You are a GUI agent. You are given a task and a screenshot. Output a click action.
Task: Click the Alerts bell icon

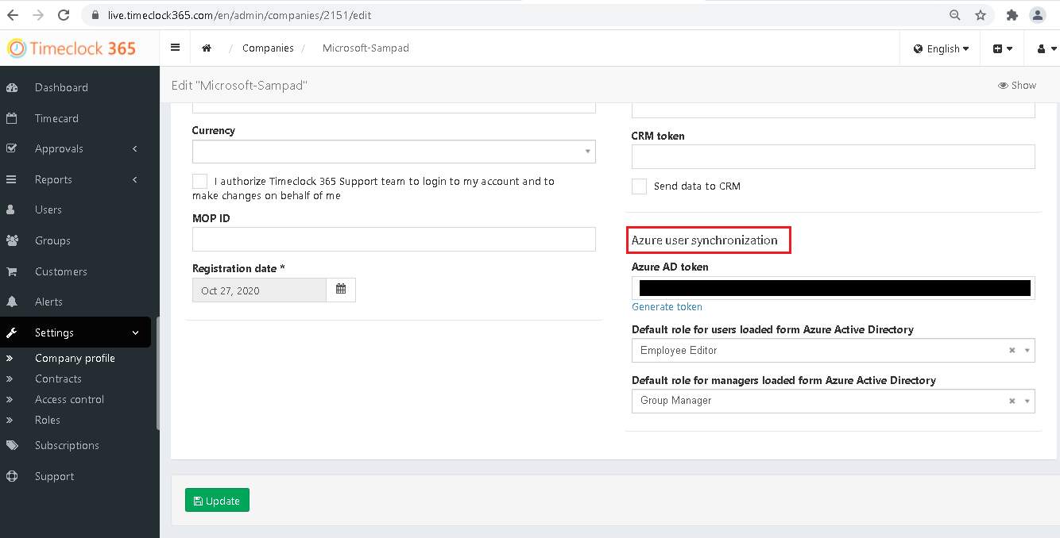pyautogui.click(x=12, y=302)
